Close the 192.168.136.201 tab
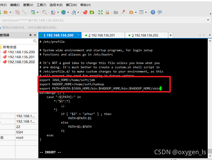Screen dimensions: 212x160 (x=122, y=35)
